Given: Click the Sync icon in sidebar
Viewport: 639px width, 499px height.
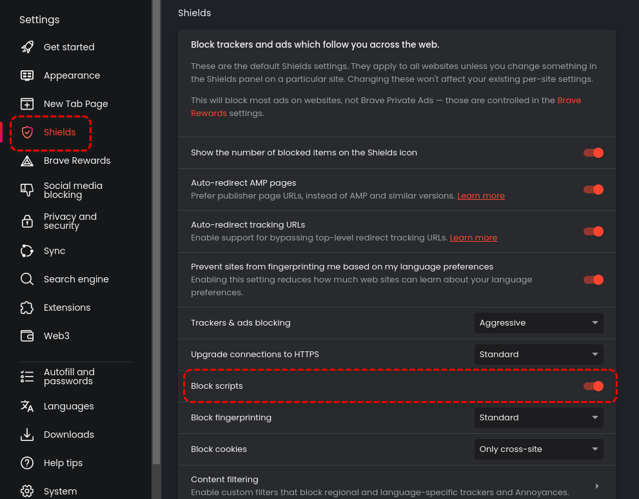Looking at the screenshot, I should 27,251.
